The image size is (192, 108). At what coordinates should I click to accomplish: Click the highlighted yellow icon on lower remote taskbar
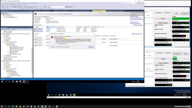click(74, 95)
